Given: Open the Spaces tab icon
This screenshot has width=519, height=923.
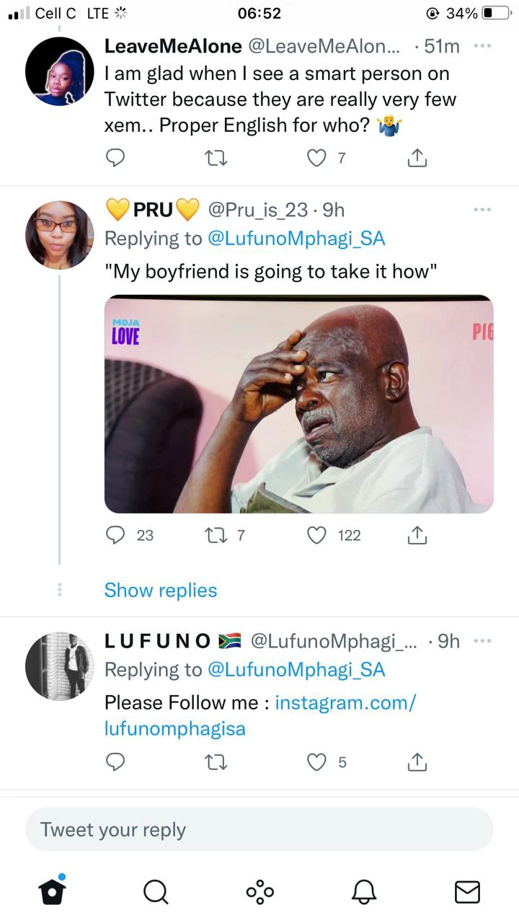Looking at the screenshot, I should 259,891.
